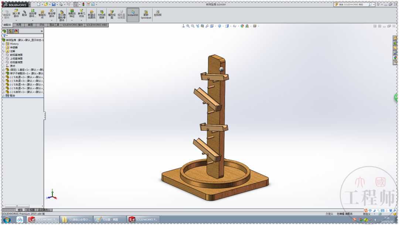The width and height of the screenshot is (399, 225).
Task: Click the Update Speedpak icon
Action: click(146, 15)
